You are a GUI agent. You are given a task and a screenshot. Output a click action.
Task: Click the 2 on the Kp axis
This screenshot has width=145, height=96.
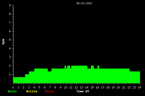(10, 66)
